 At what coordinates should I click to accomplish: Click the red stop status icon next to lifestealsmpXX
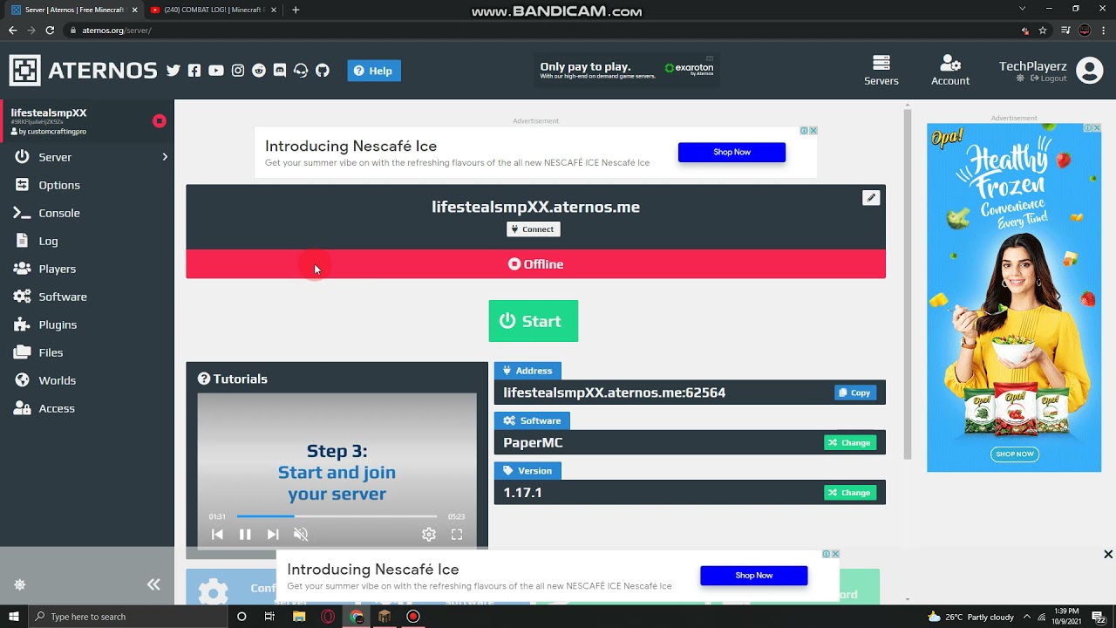pyautogui.click(x=160, y=121)
